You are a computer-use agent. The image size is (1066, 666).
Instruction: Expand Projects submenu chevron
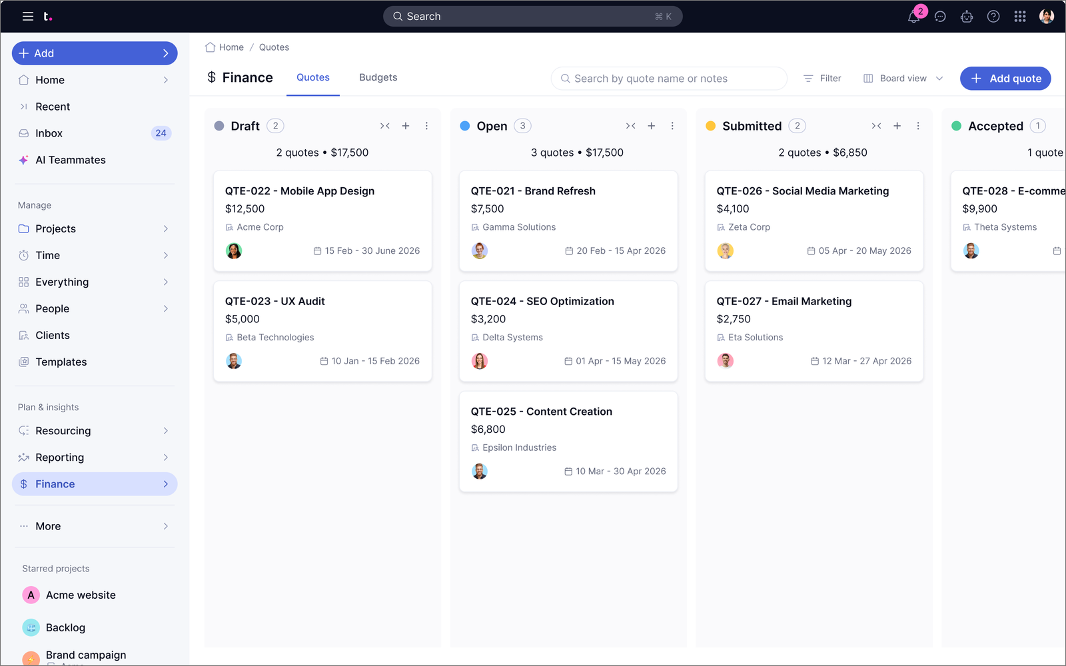166,228
